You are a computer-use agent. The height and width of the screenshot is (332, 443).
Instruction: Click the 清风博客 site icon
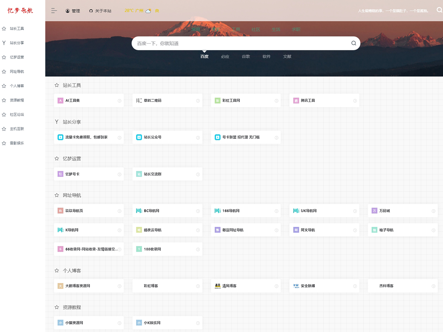tap(217, 286)
